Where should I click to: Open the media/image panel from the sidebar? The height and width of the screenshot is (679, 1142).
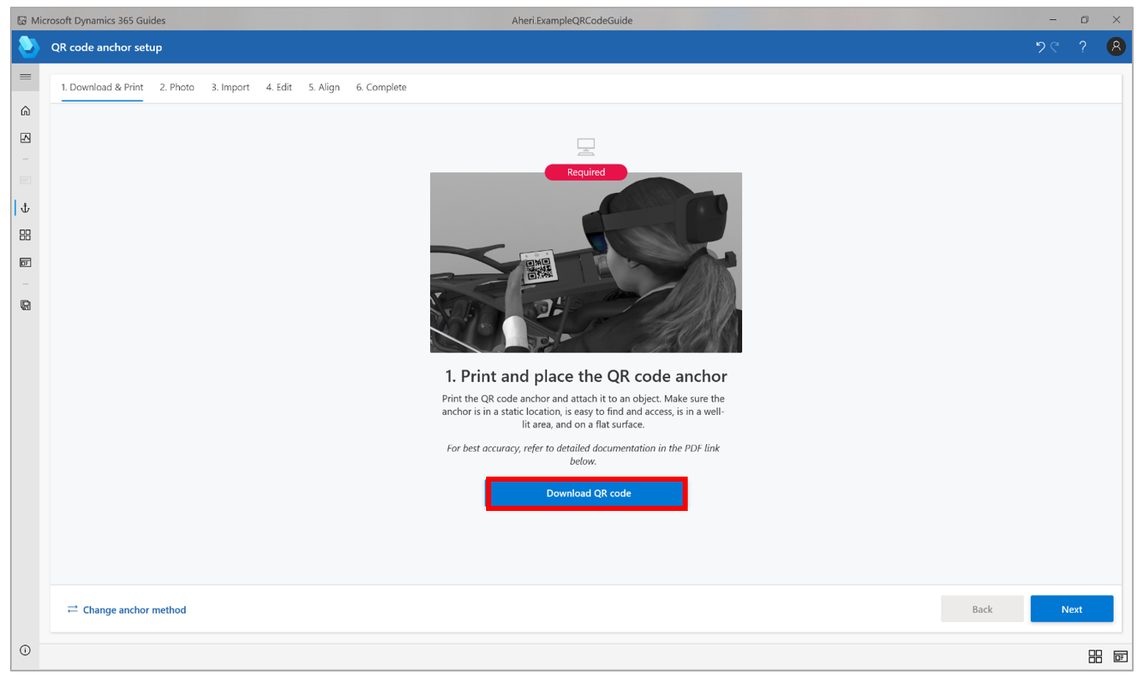[25, 137]
